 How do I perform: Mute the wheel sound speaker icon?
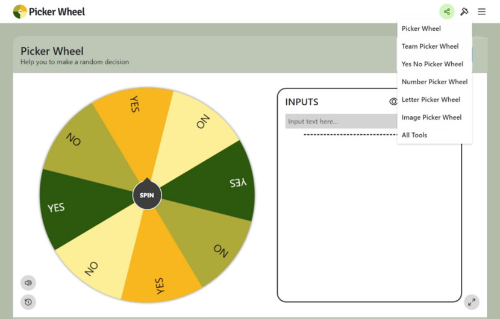pyautogui.click(x=28, y=283)
